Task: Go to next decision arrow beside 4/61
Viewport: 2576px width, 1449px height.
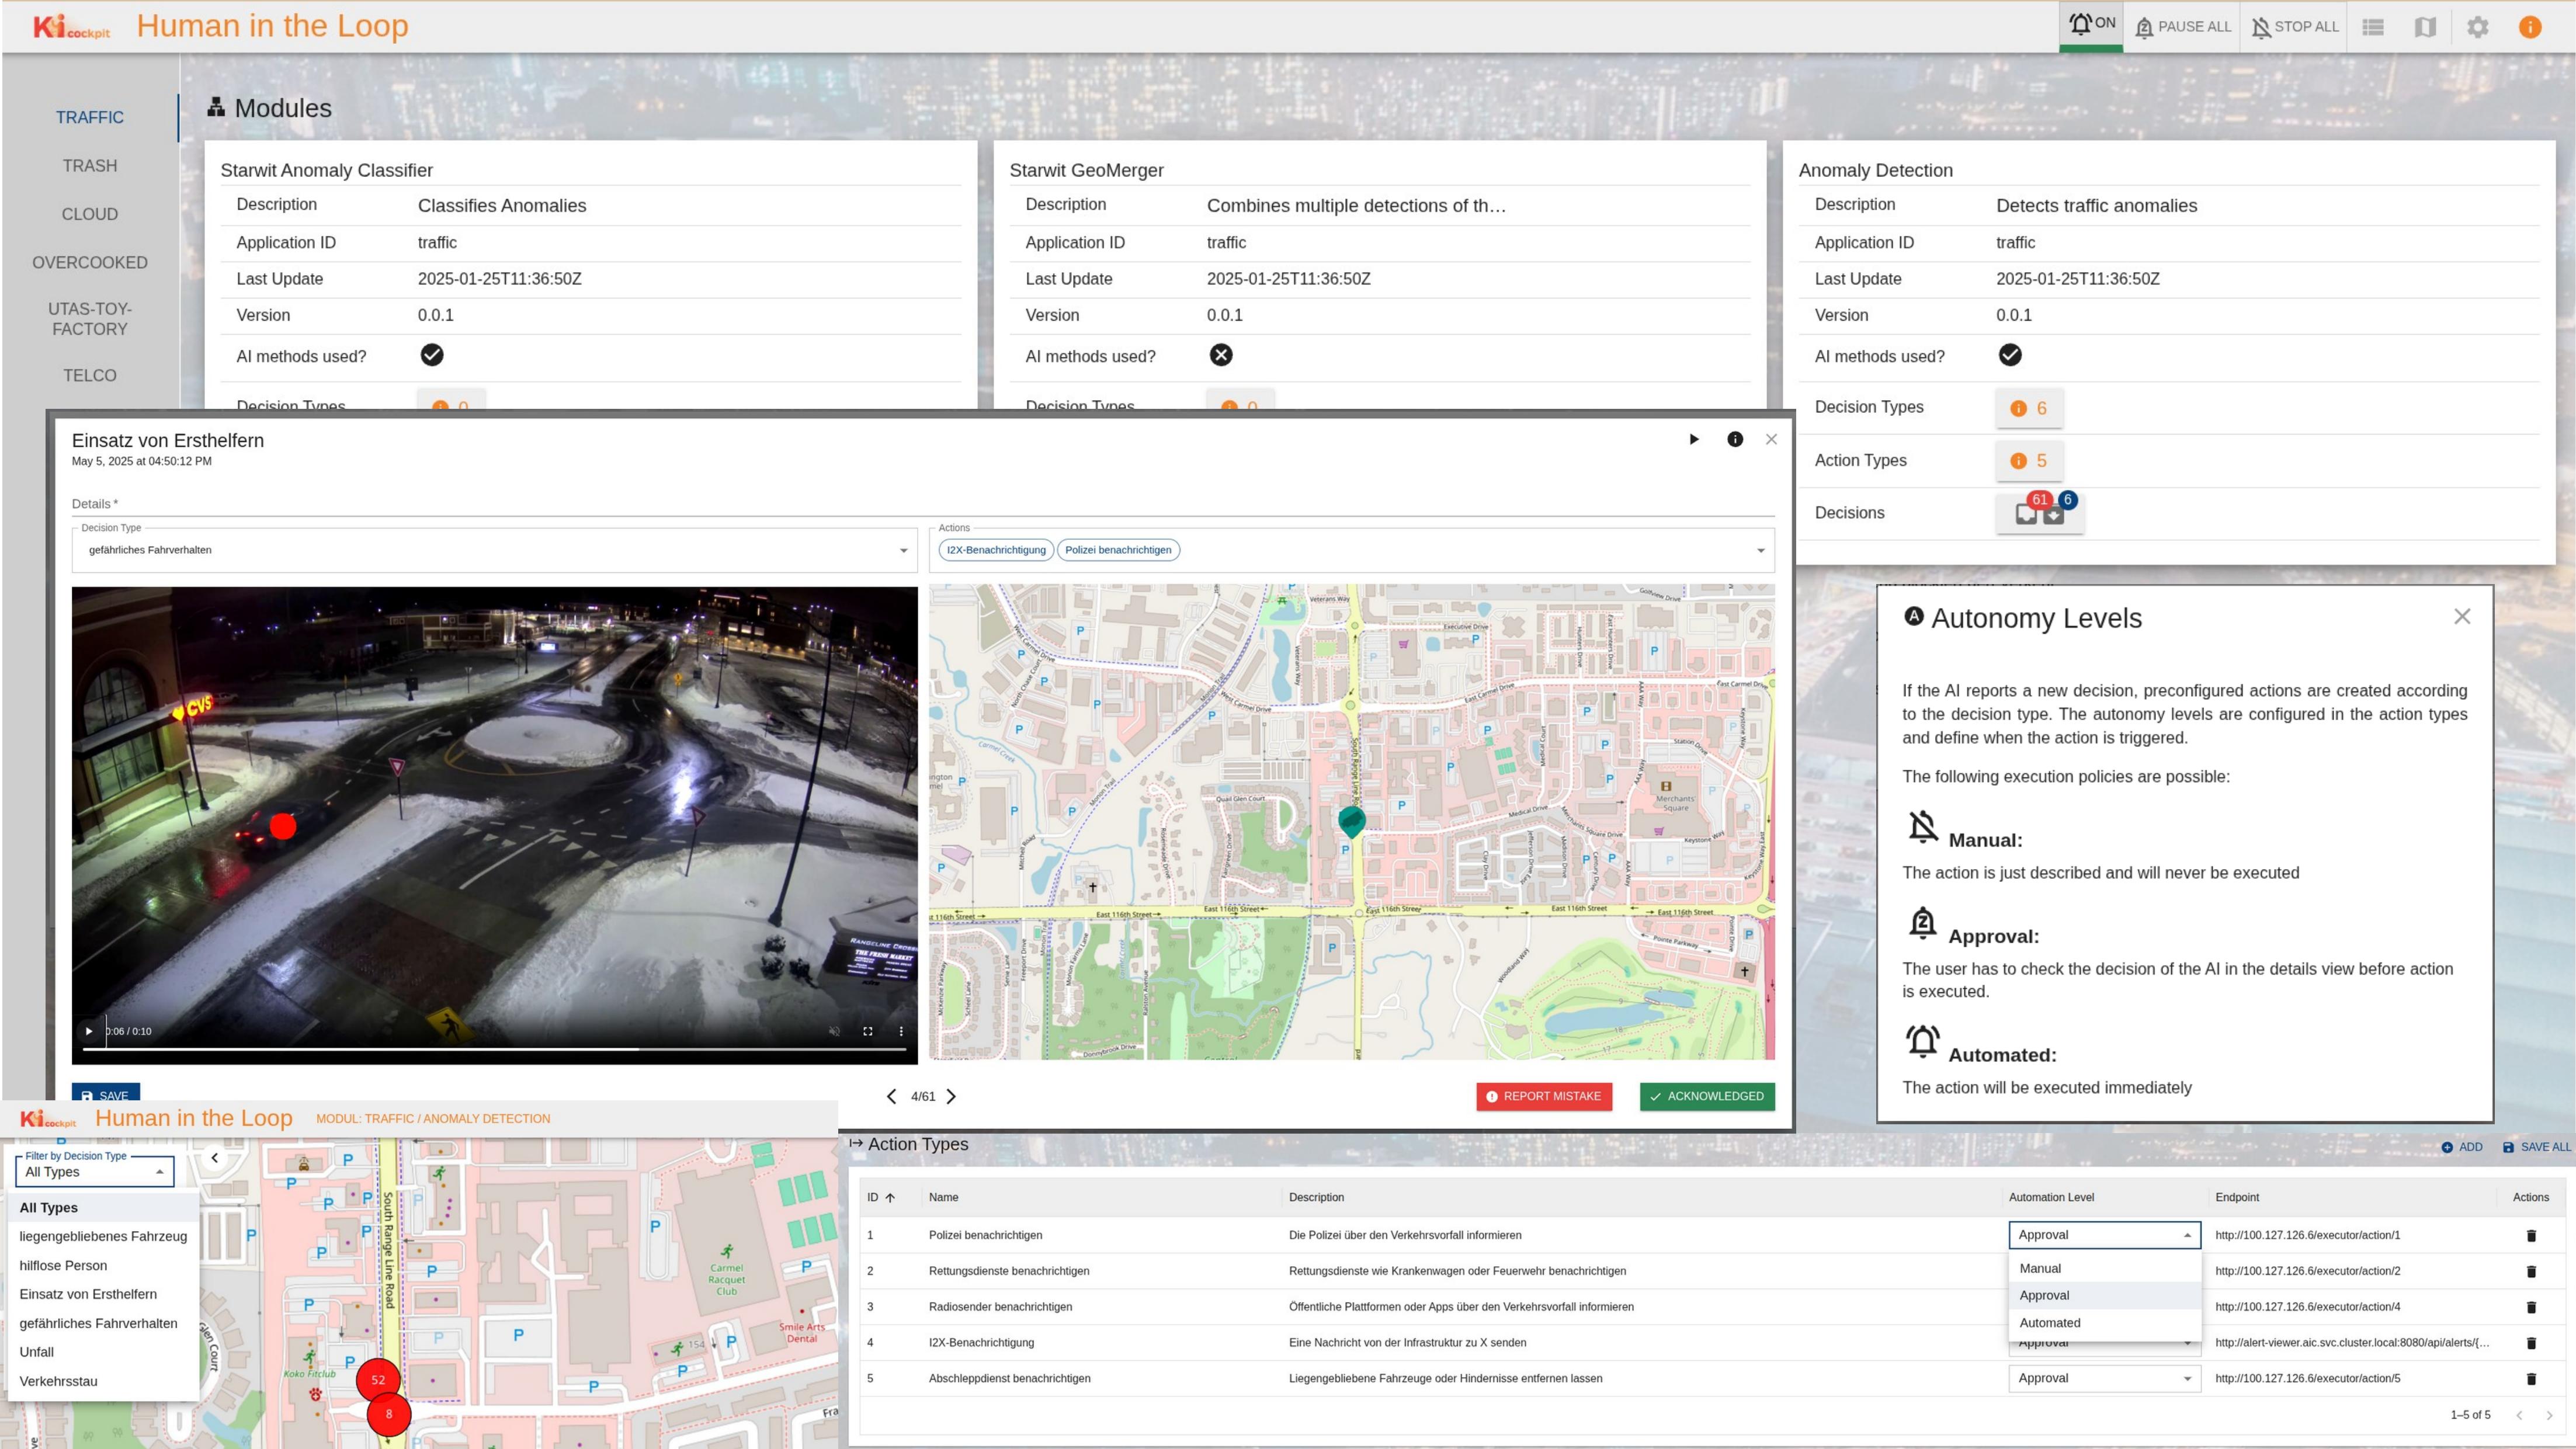Action: pyautogui.click(x=951, y=1096)
